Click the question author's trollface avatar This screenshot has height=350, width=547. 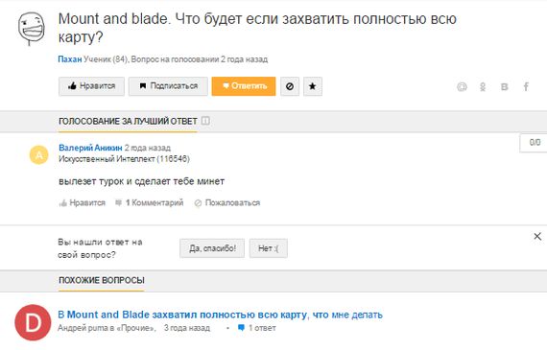click(x=32, y=29)
